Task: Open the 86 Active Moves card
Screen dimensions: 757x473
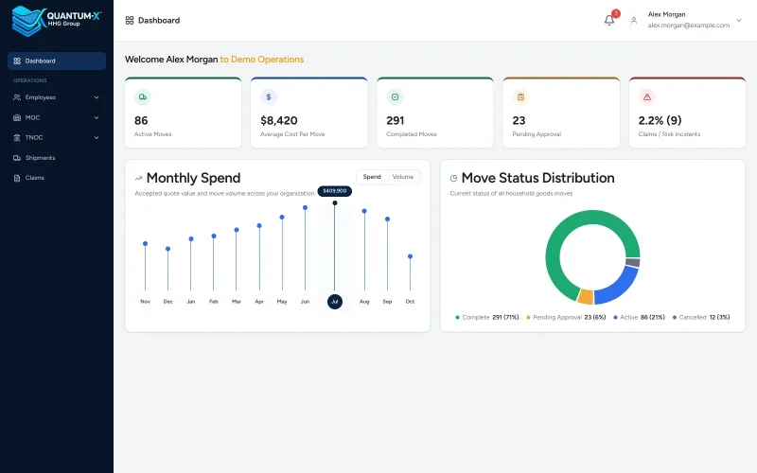Action: coord(183,113)
